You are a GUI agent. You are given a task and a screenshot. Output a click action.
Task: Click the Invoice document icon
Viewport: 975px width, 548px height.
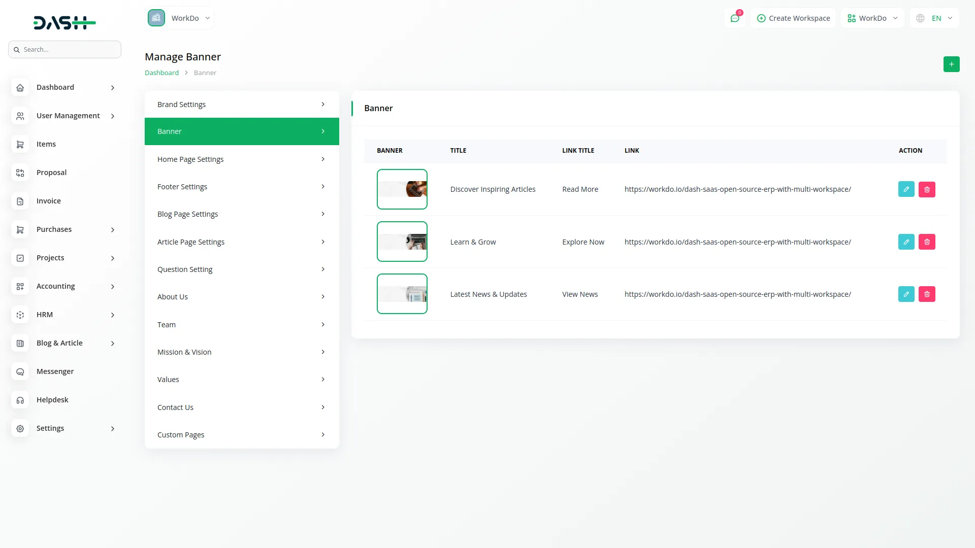point(20,201)
